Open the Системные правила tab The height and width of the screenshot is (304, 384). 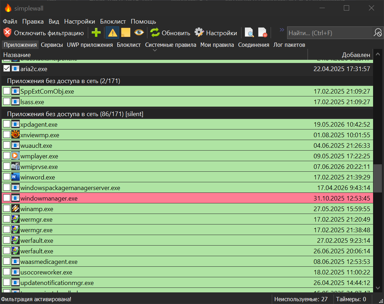point(171,45)
